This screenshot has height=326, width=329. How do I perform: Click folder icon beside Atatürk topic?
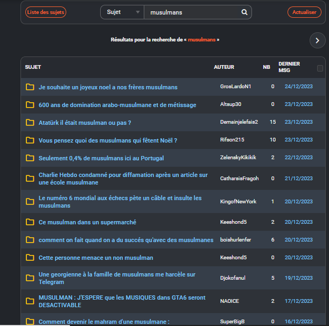(30, 123)
